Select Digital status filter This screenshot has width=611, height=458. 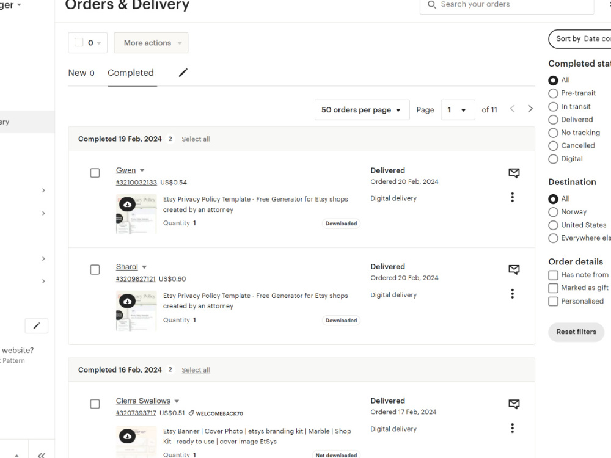[553, 159]
